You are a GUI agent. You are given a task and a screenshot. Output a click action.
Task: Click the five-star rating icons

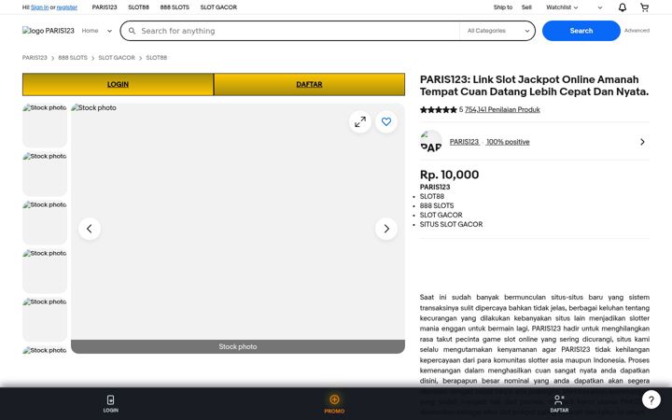point(439,110)
